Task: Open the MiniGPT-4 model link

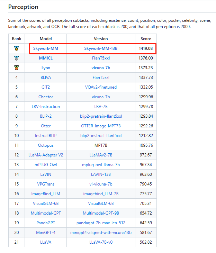Action: [46, 232]
